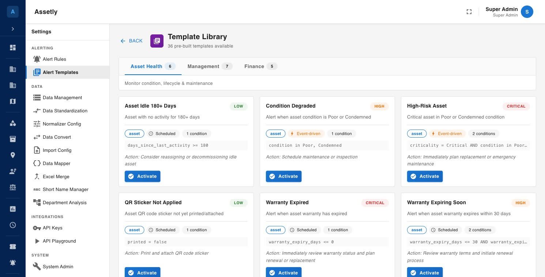The image size is (545, 277).
Task: Open Excel Merge tool
Action: (x=68, y=177)
